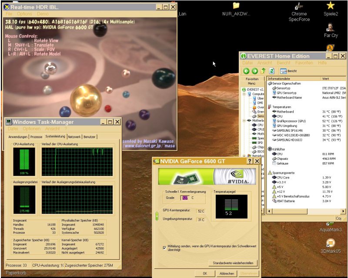This screenshot has width=348, height=278.
Task: Open the BIOS tree item in EVEREST
Action: click(x=258, y=152)
